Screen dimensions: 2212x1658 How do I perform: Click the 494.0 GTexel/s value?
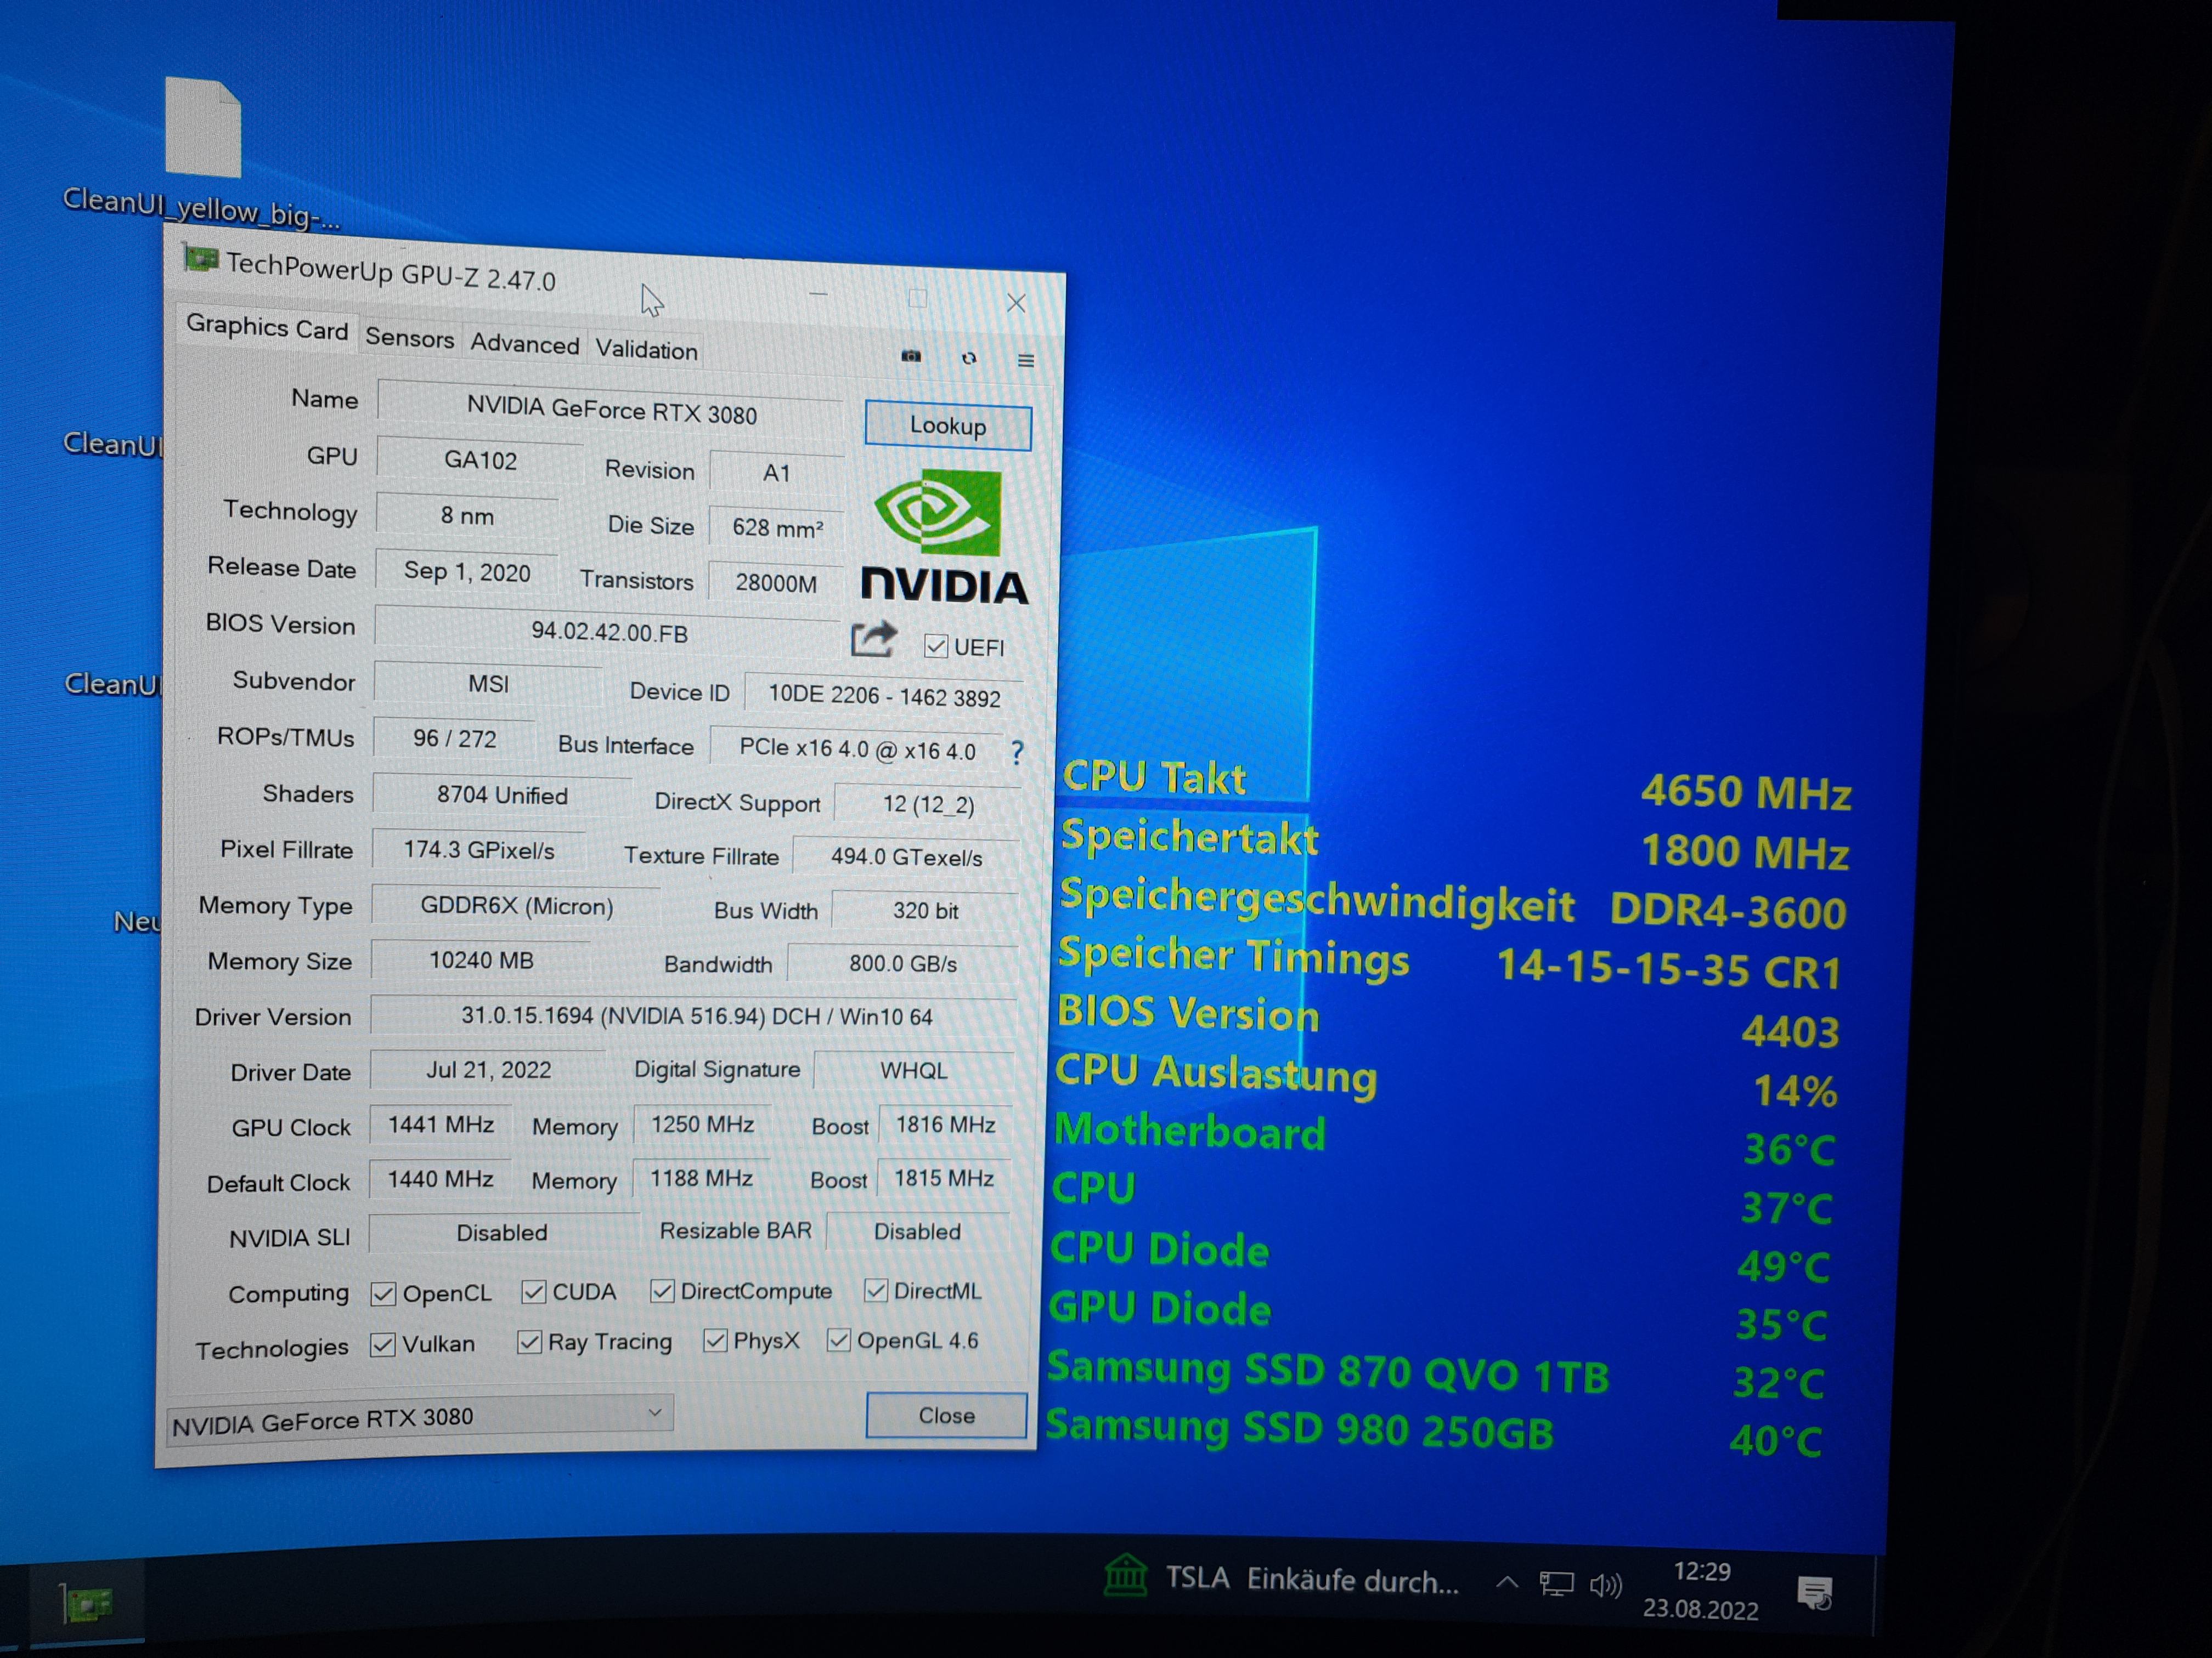(x=906, y=858)
